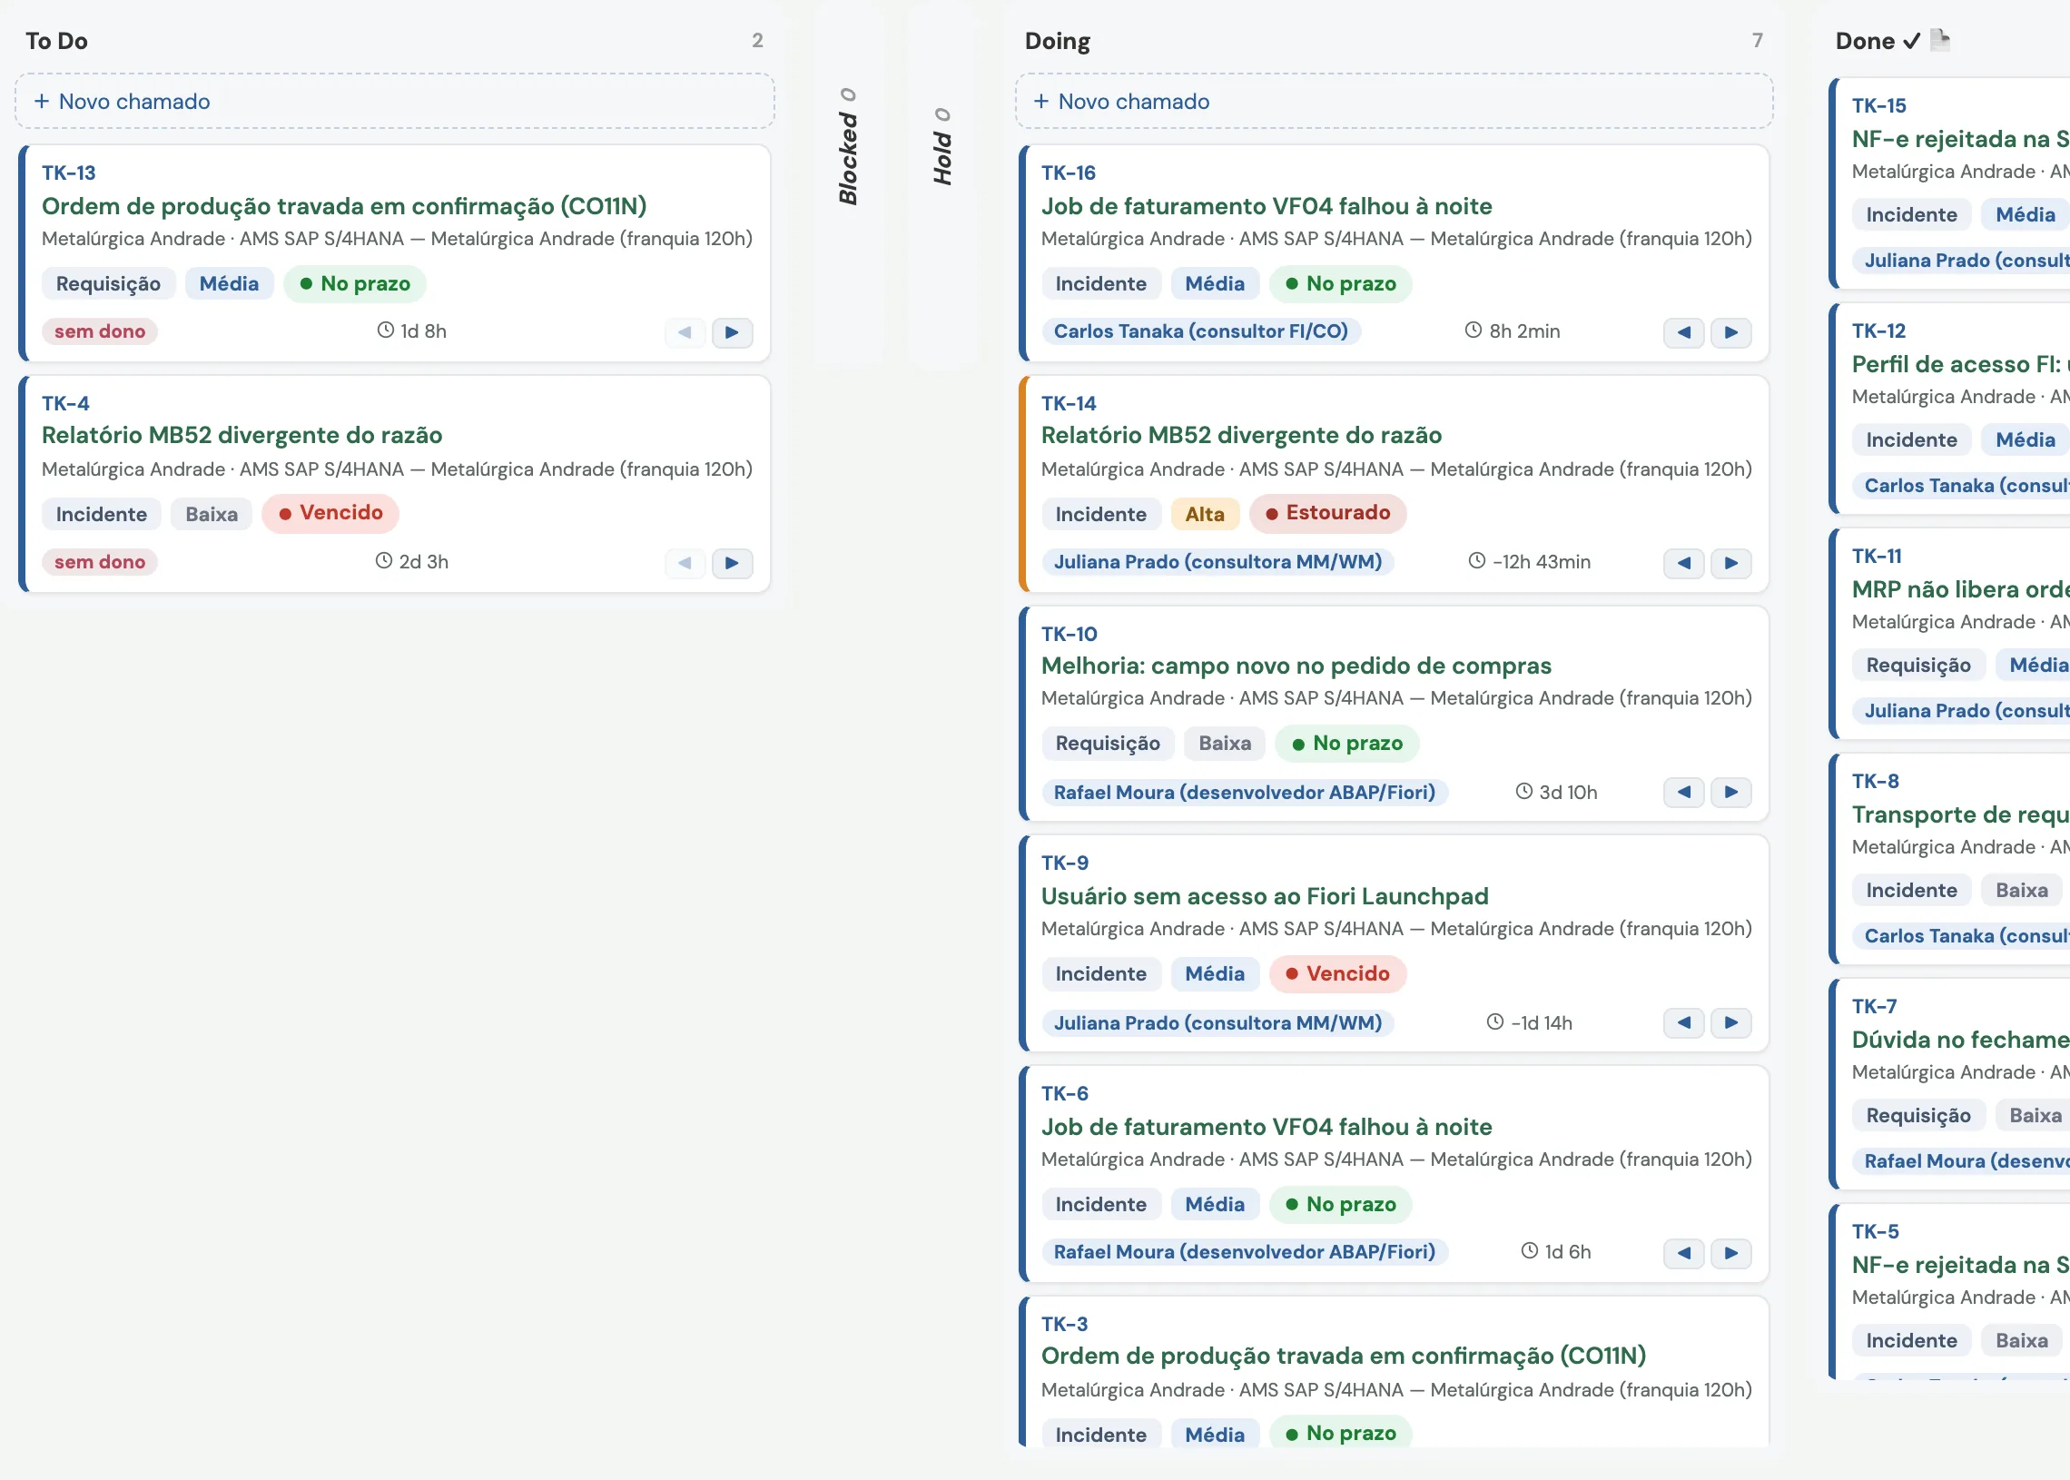Expand the collapsed Hold column
Screen dimensions: 2070x1480
tap(942, 146)
